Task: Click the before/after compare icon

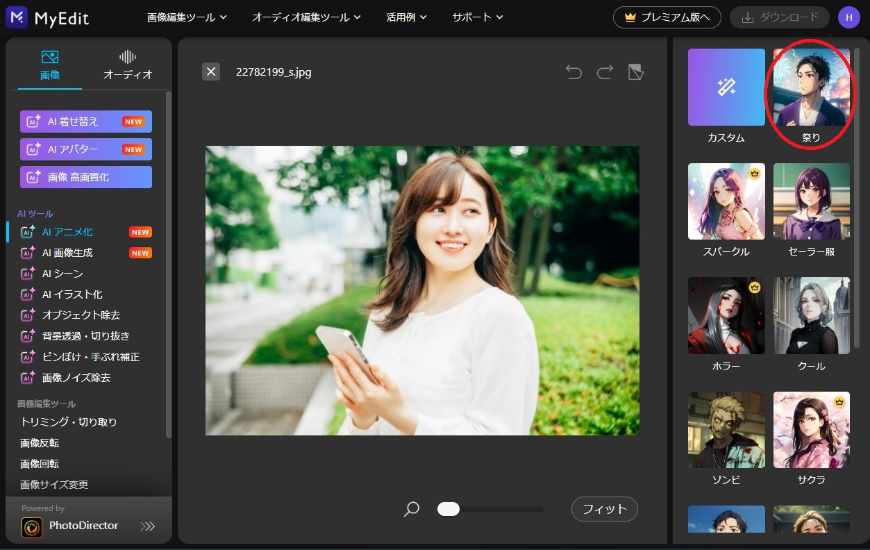Action: point(636,72)
